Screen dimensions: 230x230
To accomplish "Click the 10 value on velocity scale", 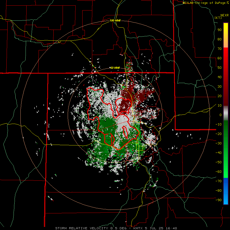I will click(220, 106).
